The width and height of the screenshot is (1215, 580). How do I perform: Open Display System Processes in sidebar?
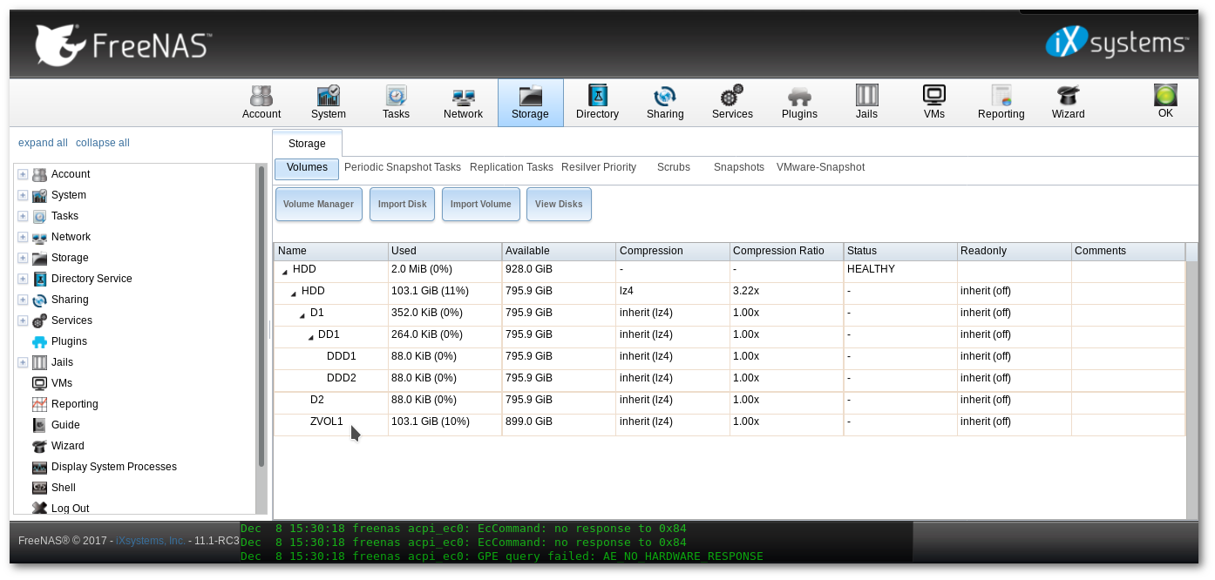point(114,467)
